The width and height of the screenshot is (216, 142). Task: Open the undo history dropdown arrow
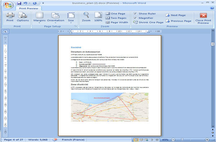[x=30, y=3]
